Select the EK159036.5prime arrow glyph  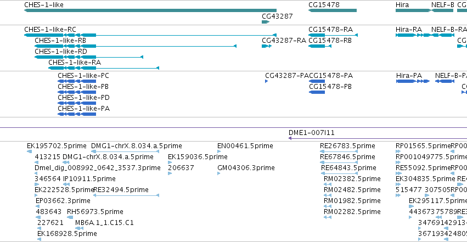[170, 162]
